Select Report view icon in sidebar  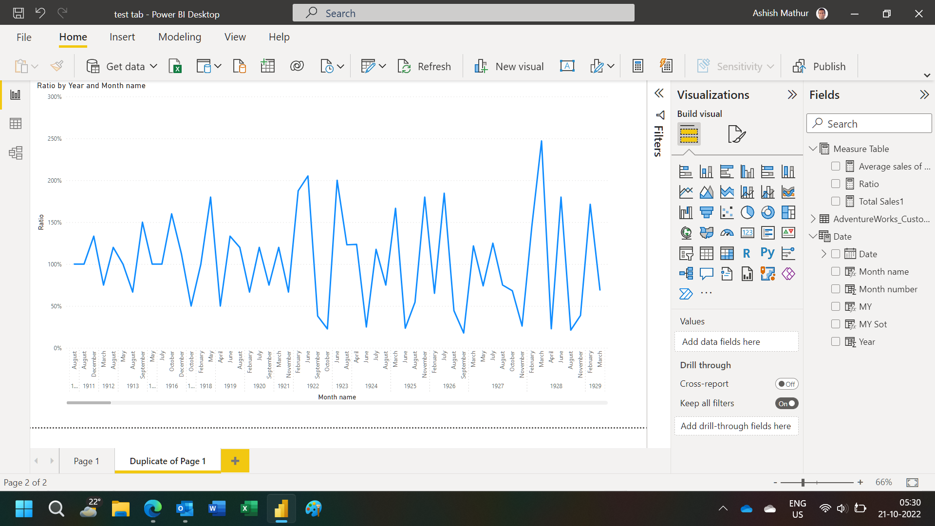[x=16, y=94]
